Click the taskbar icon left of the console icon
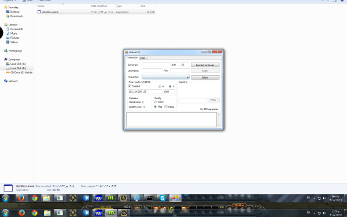 [136, 198]
